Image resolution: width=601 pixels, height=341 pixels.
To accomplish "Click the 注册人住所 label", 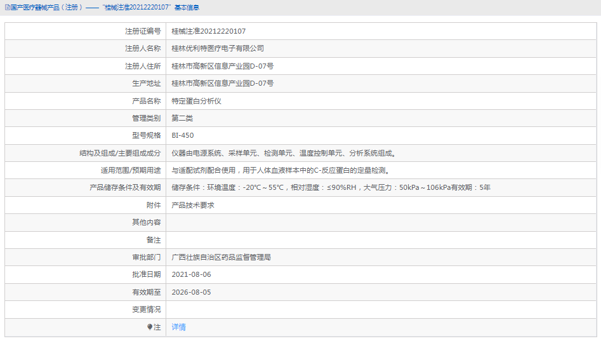I will click(x=143, y=66).
